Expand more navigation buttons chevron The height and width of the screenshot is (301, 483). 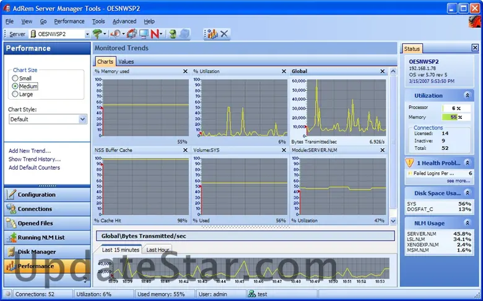point(85,279)
